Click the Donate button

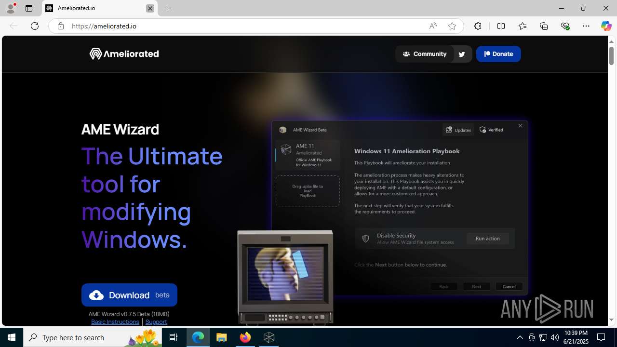click(498, 54)
